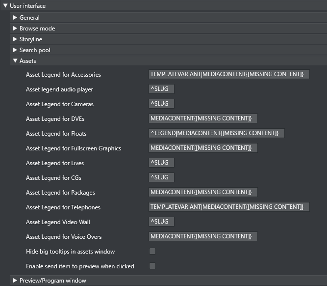Collapse the User interface section
The image size is (327, 286).
(x=5, y=6)
